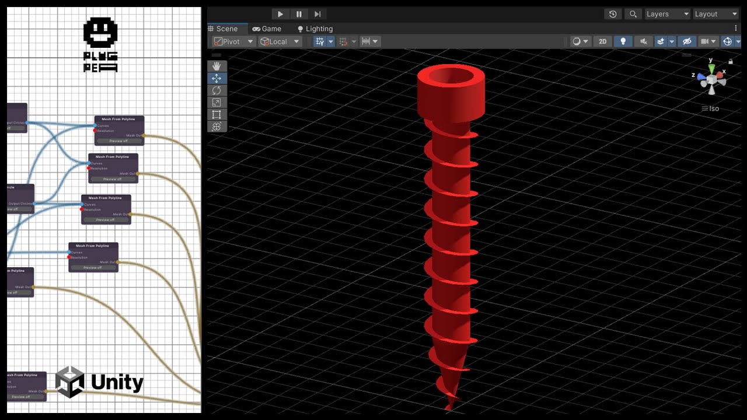
Task: Toggle scene effects rendering
Action: 661,41
